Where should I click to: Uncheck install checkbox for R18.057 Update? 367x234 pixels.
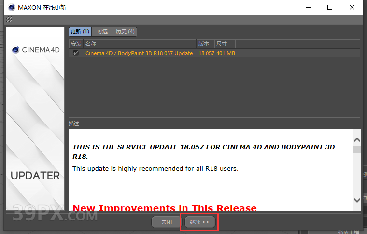[x=76, y=53]
